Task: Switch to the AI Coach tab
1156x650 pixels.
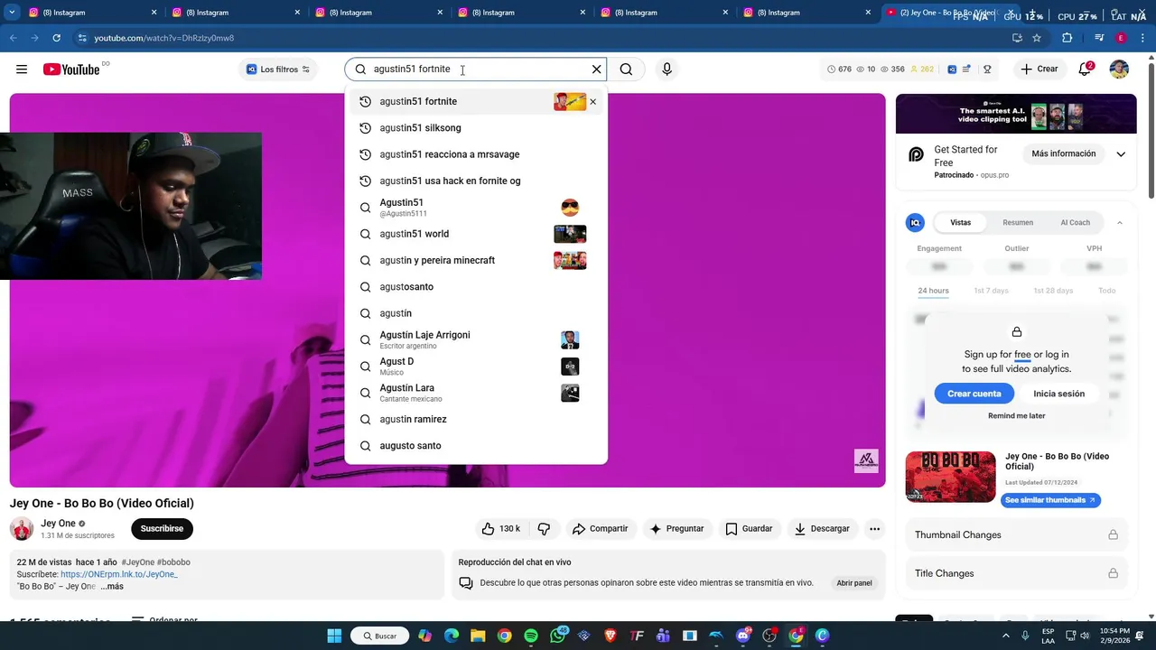Action: pos(1075,223)
